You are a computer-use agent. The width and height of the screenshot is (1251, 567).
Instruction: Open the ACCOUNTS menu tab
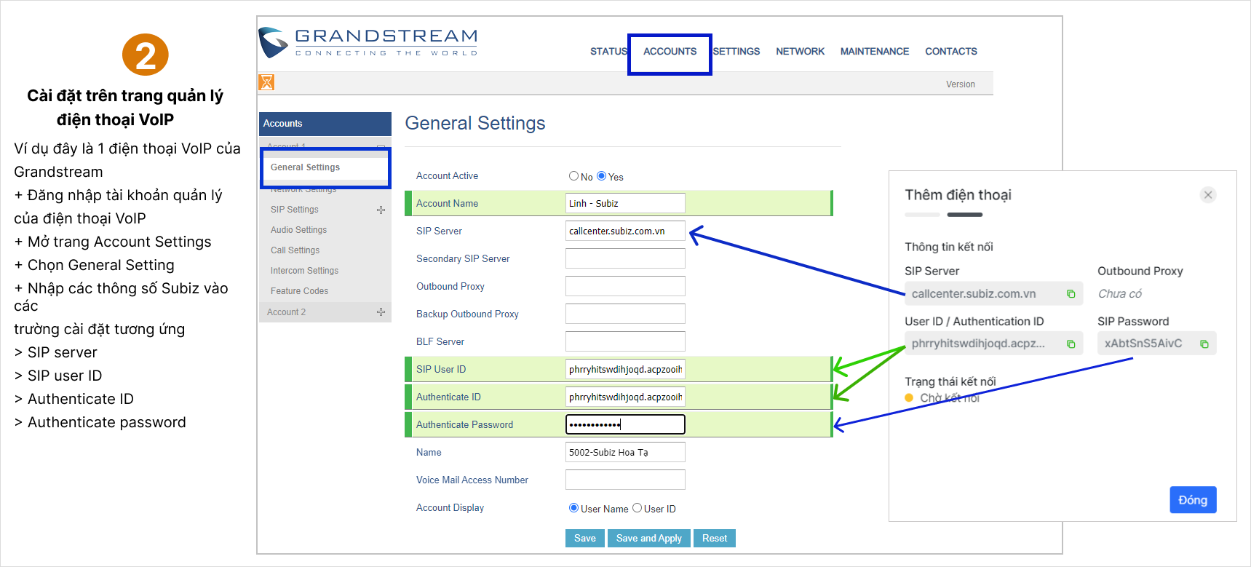[x=670, y=52]
